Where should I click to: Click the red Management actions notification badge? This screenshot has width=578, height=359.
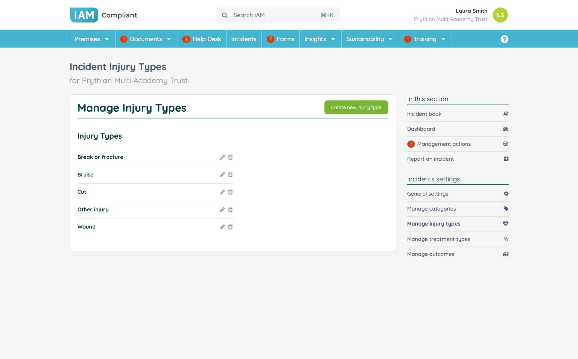click(411, 144)
